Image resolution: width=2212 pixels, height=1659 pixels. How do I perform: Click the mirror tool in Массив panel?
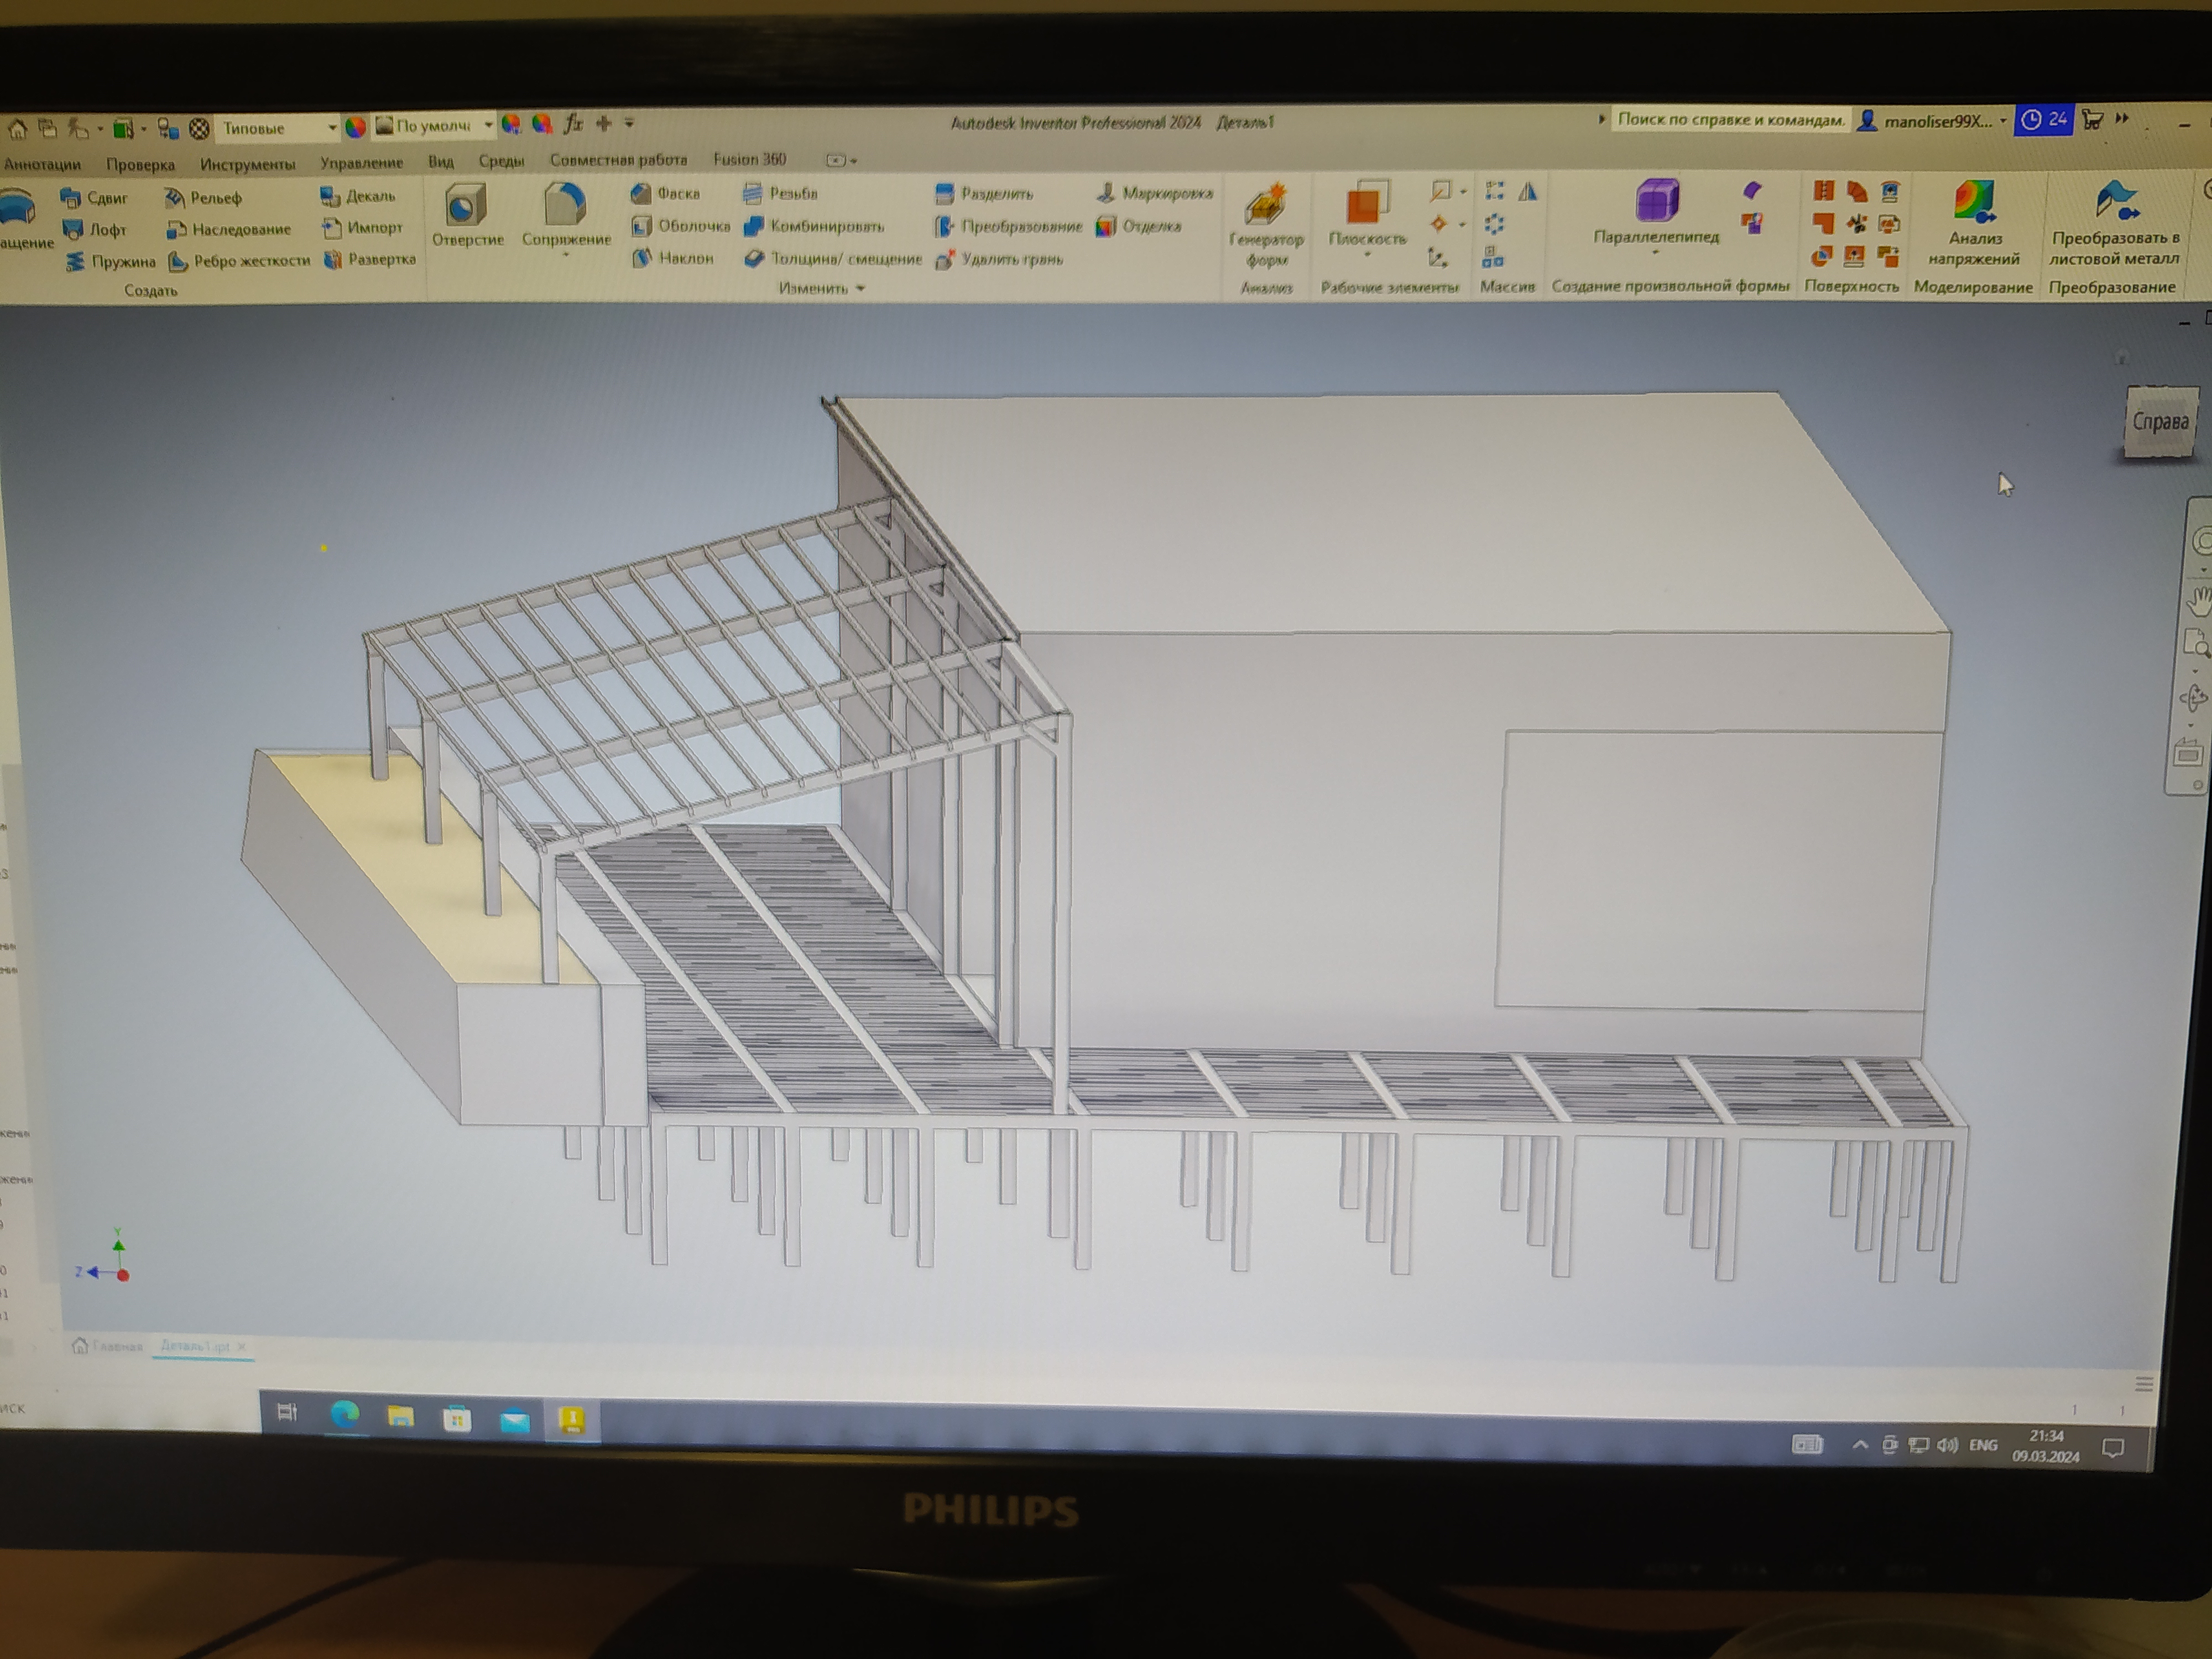tap(1528, 191)
